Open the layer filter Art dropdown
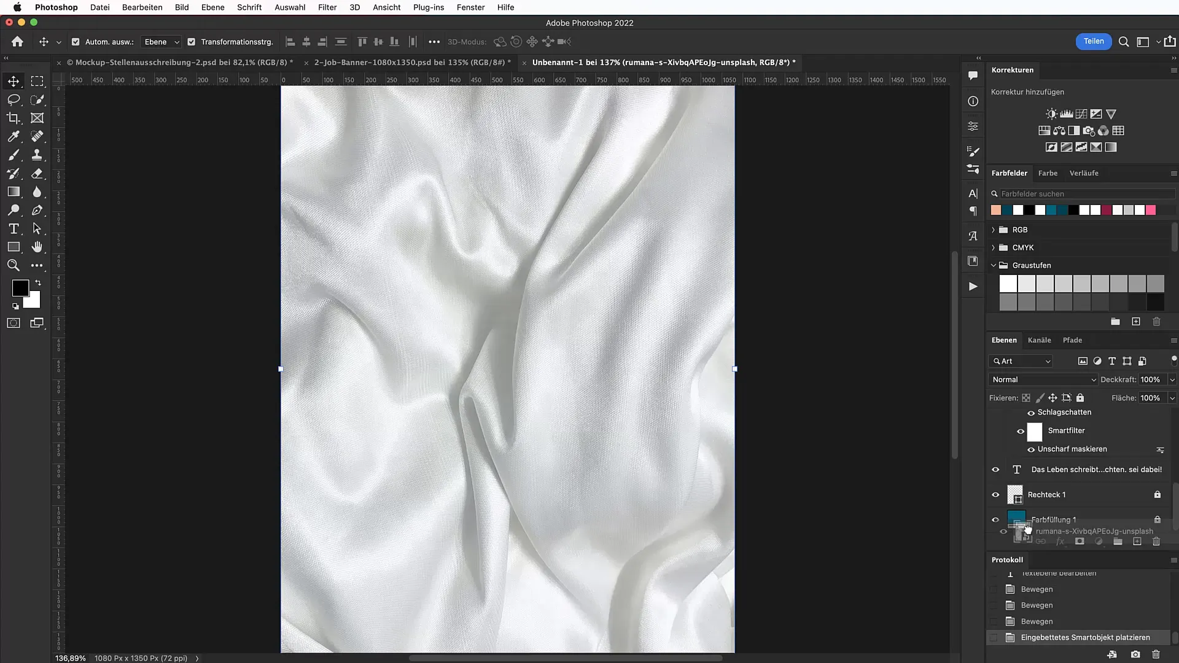The width and height of the screenshot is (1179, 663). click(x=1021, y=361)
